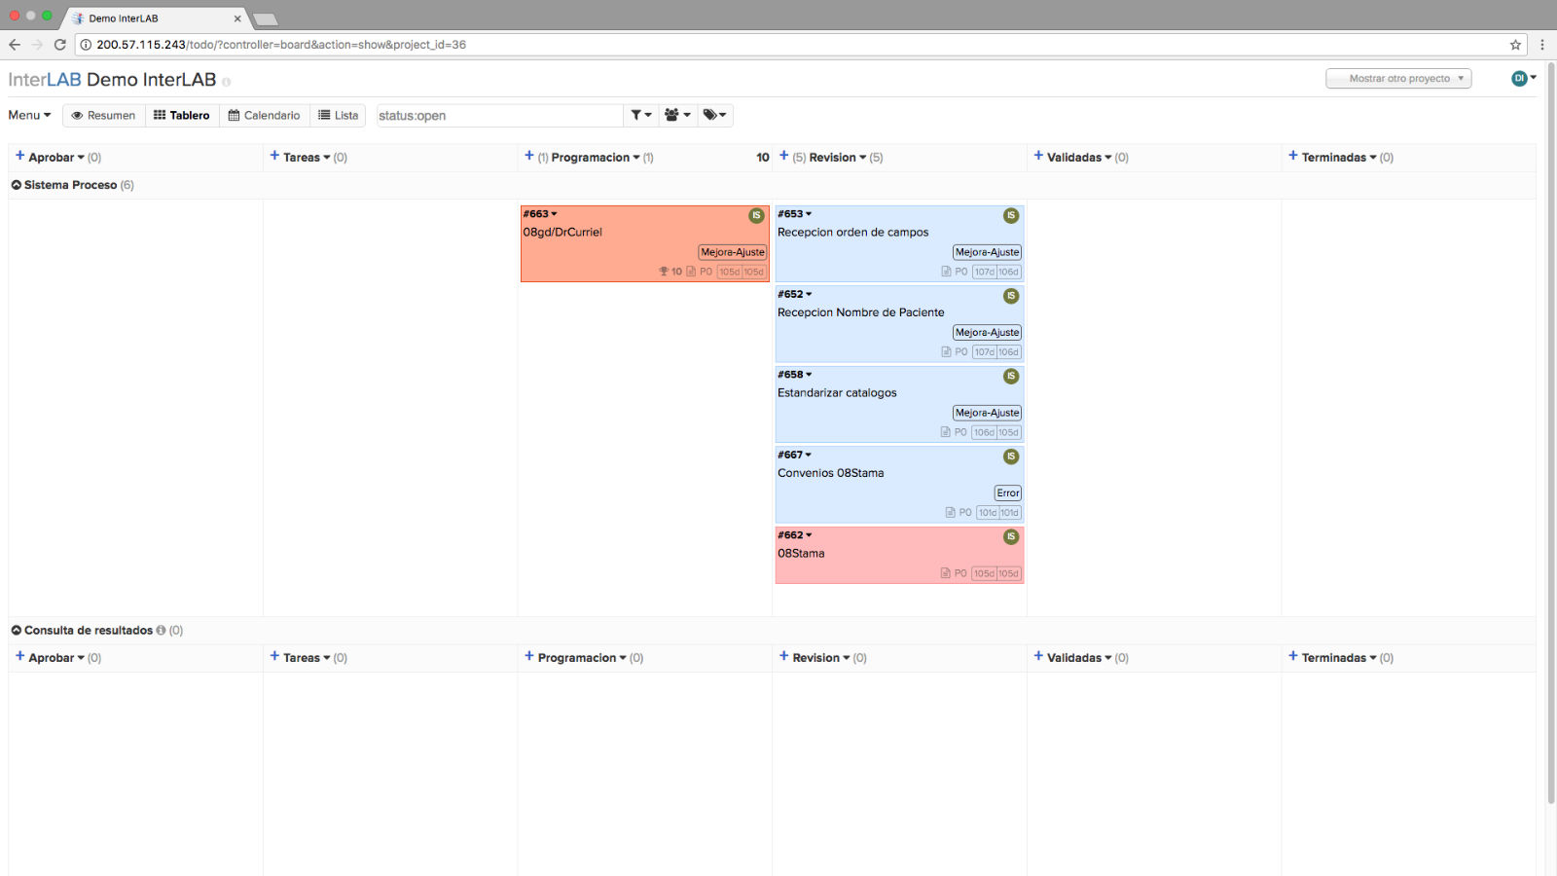The height and width of the screenshot is (876, 1557).
Task: Open the upper Revision column dropdown
Action: [x=838, y=157]
